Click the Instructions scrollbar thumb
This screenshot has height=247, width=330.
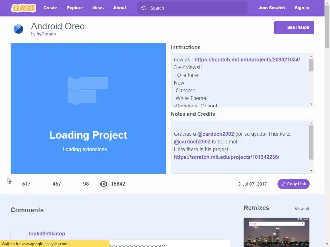coord(311,65)
